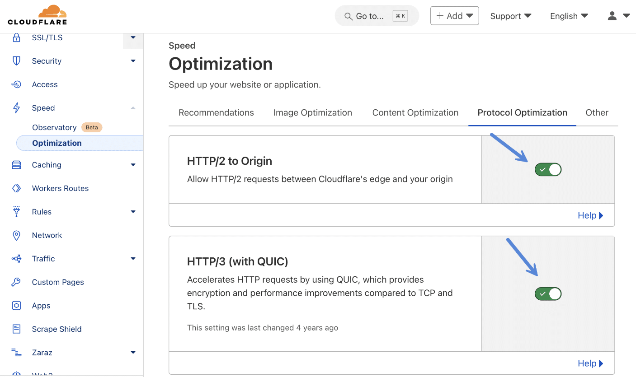Select the Security shield icon
The height and width of the screenshot is (377, 636).
[x=16, y=61]
